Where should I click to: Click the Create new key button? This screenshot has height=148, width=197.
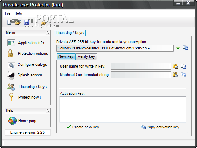83,127
